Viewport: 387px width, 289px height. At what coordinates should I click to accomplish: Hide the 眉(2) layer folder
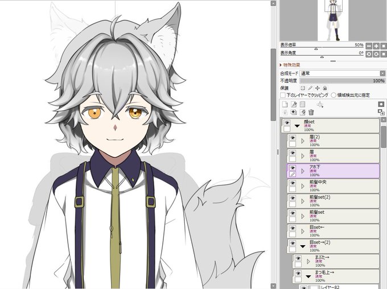293,138
